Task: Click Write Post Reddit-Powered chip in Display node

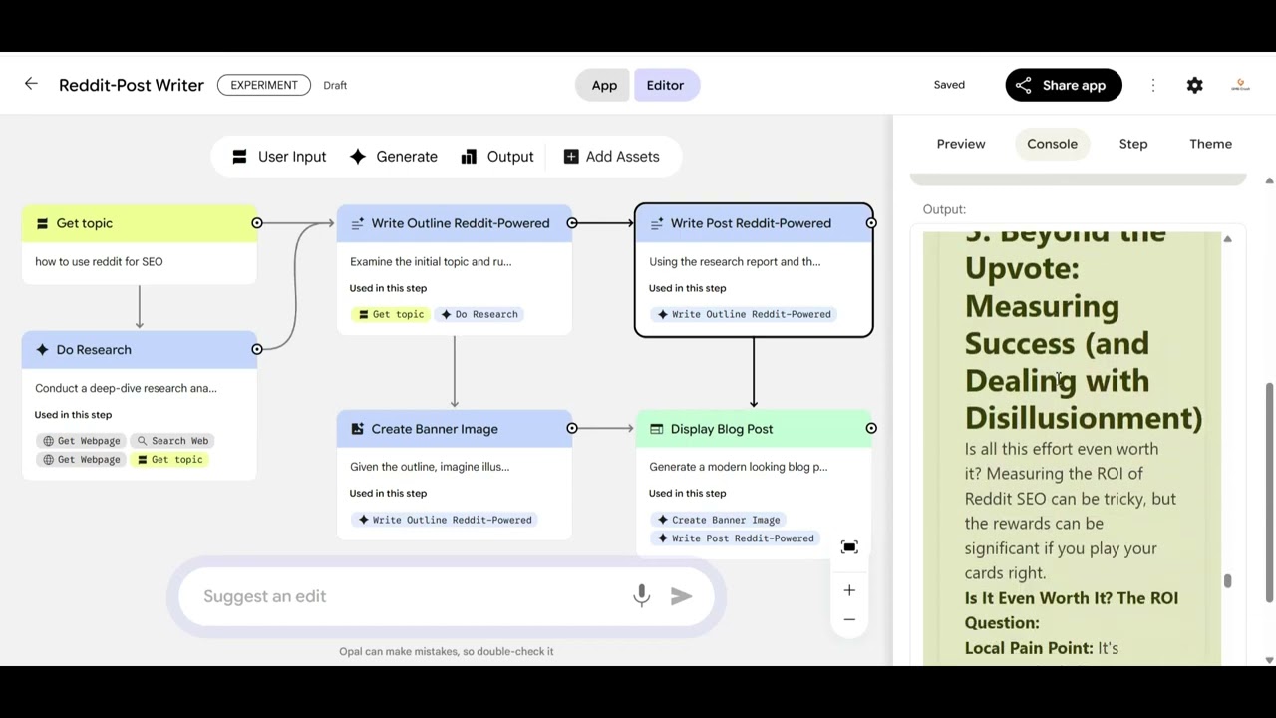Action: [736, 538]
